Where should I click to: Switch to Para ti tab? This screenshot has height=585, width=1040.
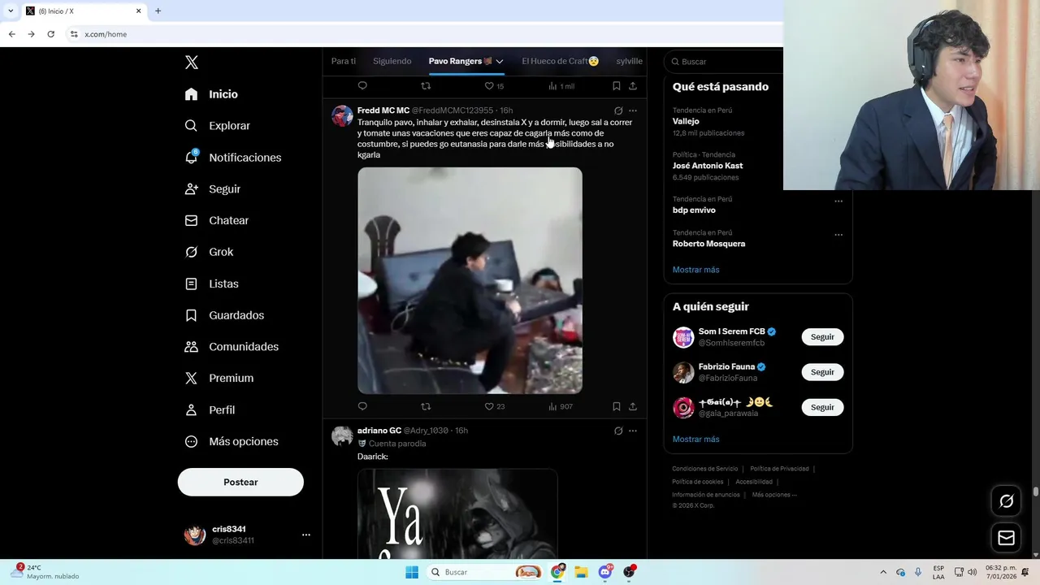(344, 61)
